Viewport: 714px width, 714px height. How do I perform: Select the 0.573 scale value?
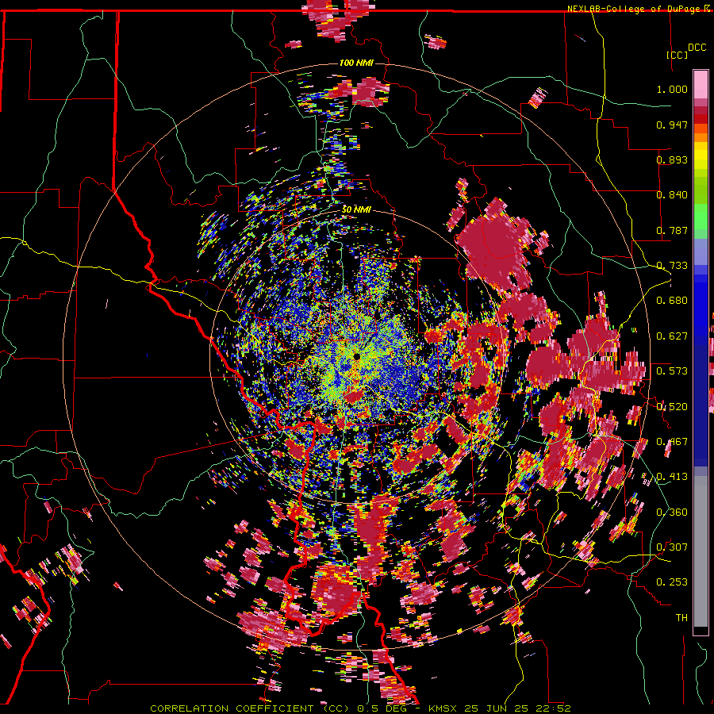click(672, 371)
